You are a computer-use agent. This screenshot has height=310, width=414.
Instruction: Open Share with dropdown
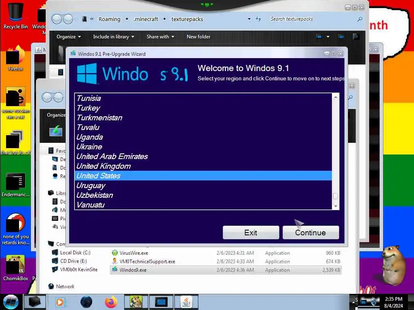point(160,37)
